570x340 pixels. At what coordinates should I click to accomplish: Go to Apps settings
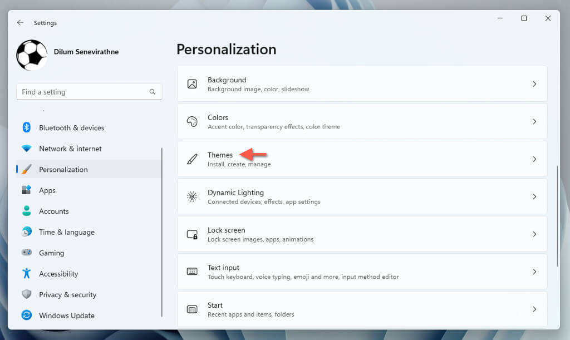click(x=89, y=190)
